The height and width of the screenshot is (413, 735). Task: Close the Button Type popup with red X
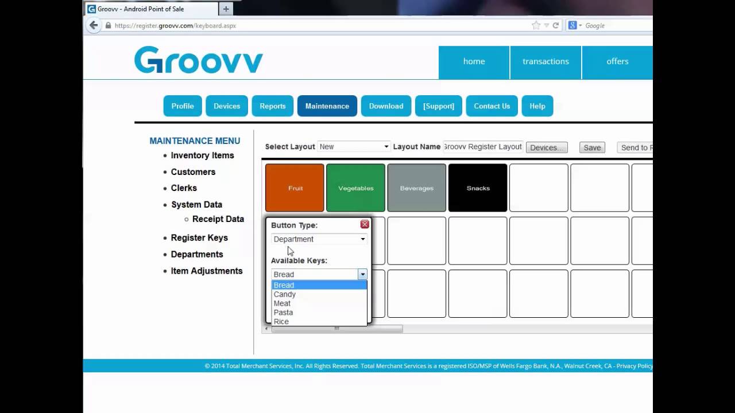[x=365, y=224]
